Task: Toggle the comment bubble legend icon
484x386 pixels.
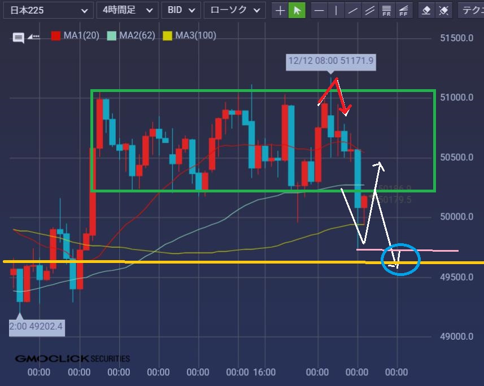Action: point(19,38)
